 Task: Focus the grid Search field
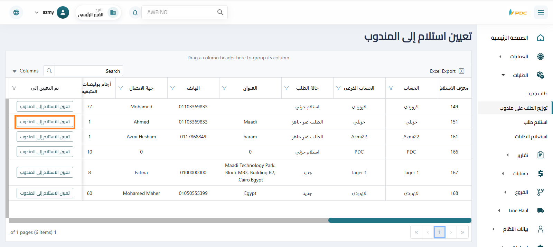pos(89,71)
